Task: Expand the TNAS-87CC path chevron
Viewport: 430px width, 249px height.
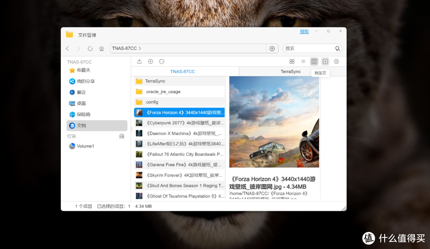Action: [140, 48]
